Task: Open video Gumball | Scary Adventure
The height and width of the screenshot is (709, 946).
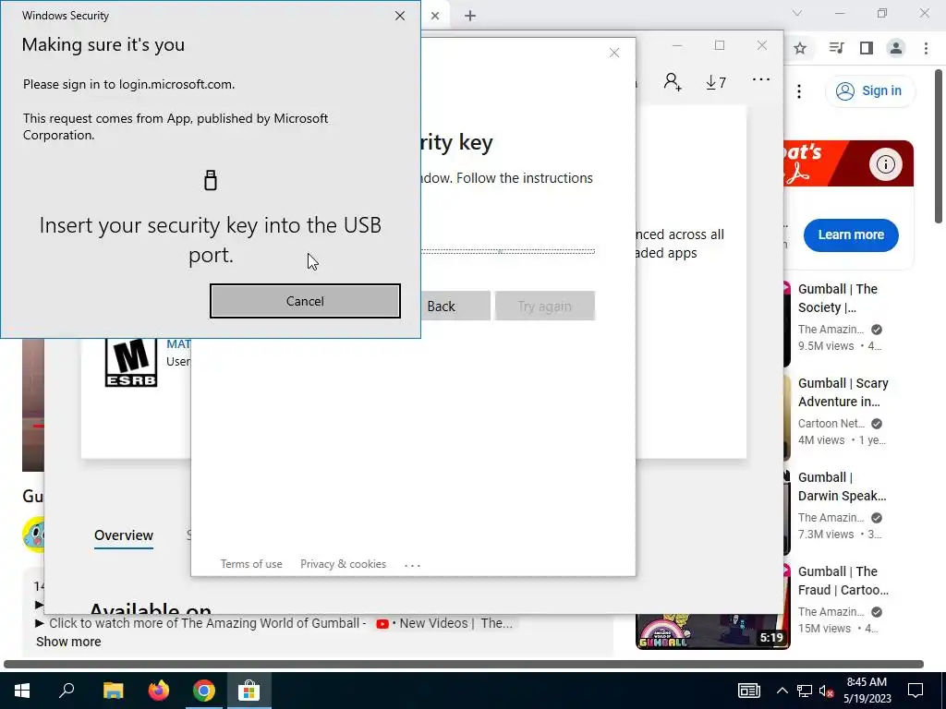Action: pos(843,391)
